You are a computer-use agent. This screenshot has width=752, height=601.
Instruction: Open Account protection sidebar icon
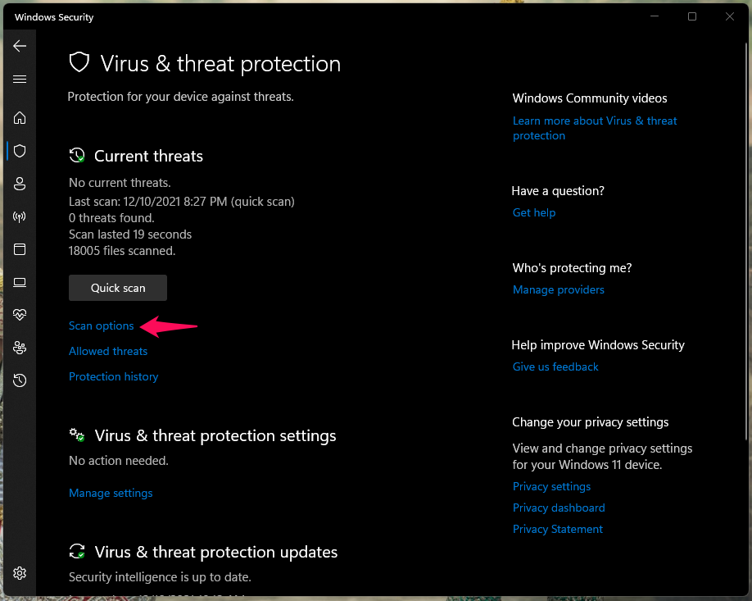coord(20,184)
